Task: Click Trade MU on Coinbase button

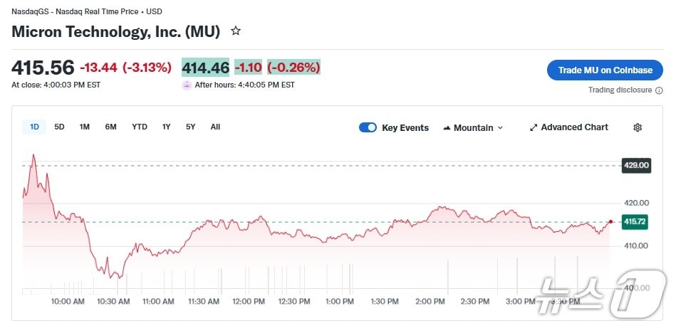Action: coord(605,70)
